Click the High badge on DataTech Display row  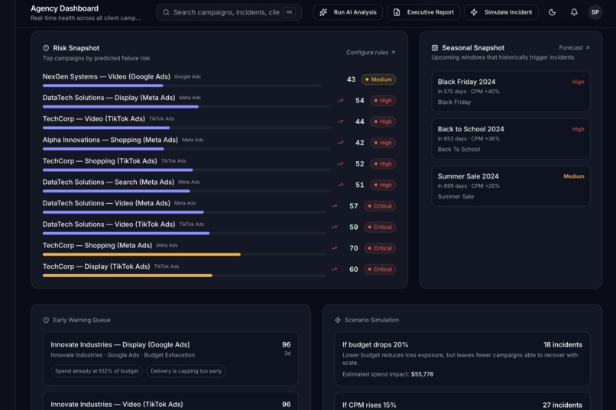(x=383, y=101)
